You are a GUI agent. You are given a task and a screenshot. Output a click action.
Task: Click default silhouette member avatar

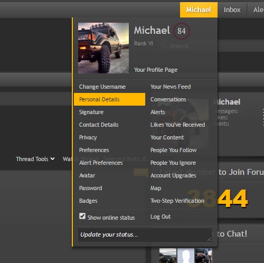tap(186, 256)
